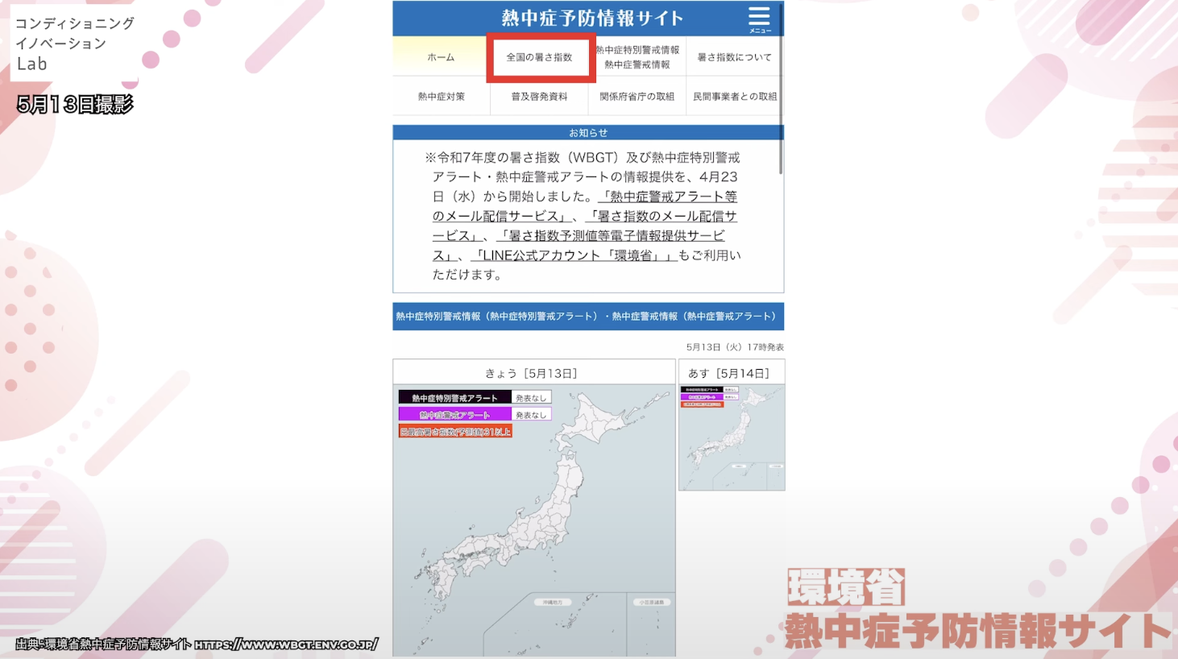Open 熱中症特別警戒情報 熱中症警戒情報 menu item
1178x659 pixels.
tap(637, 57)
